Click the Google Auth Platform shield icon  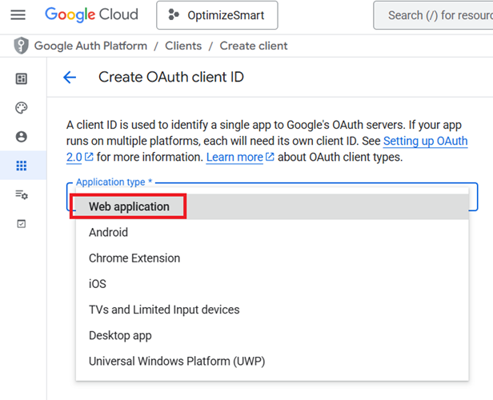tap(21, 46)
